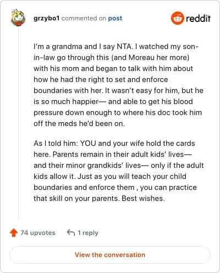Click the curved reply arrow icon

coord(71,233)
